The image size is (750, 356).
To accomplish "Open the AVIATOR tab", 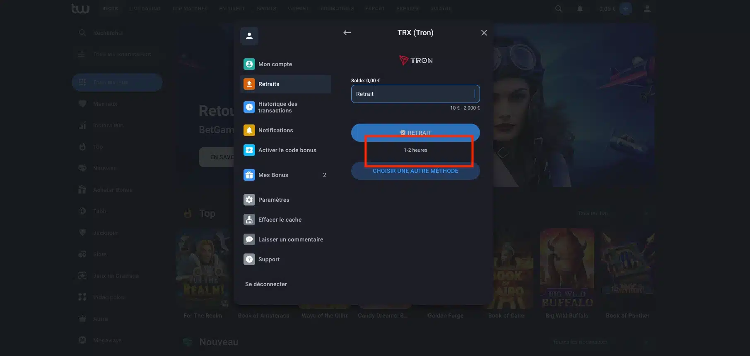I will pyautogui.click(x=441, y=9).
